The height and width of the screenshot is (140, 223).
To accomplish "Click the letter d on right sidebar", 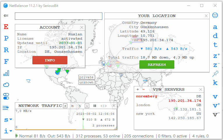I will (215, 36).
